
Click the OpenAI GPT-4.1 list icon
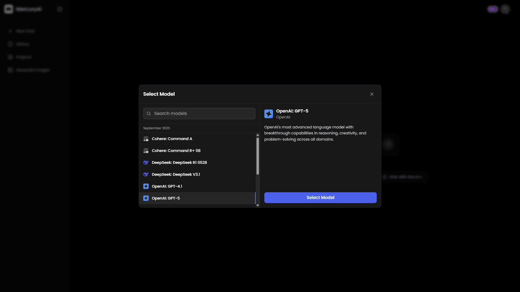146,186
